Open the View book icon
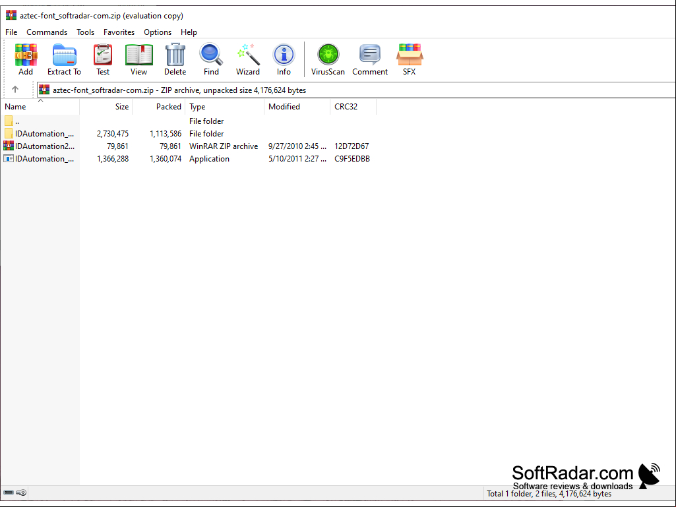 (x=138, y=55)
